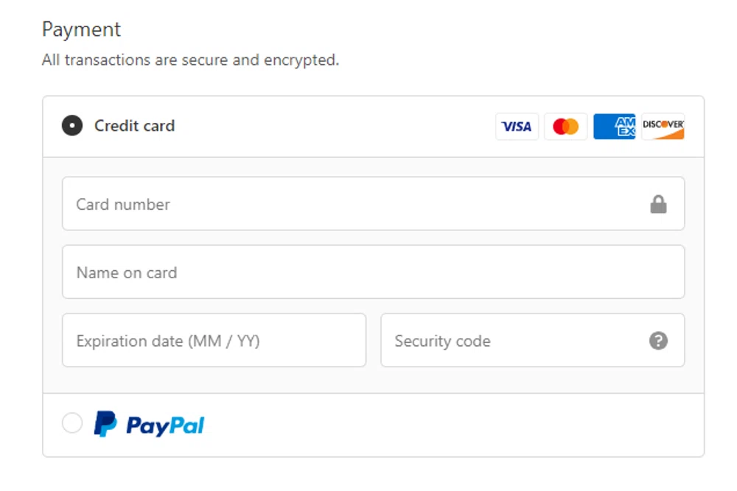Screen dimensions: 737x491
Task: Click the PayPal wordmark text
Action: [x=165, y=425]
